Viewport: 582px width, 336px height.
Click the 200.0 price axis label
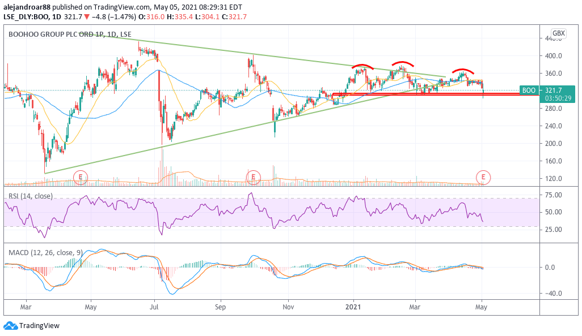pos(553,144)
